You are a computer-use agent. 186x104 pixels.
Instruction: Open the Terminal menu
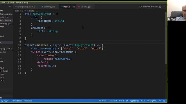(x=19, y=3)
